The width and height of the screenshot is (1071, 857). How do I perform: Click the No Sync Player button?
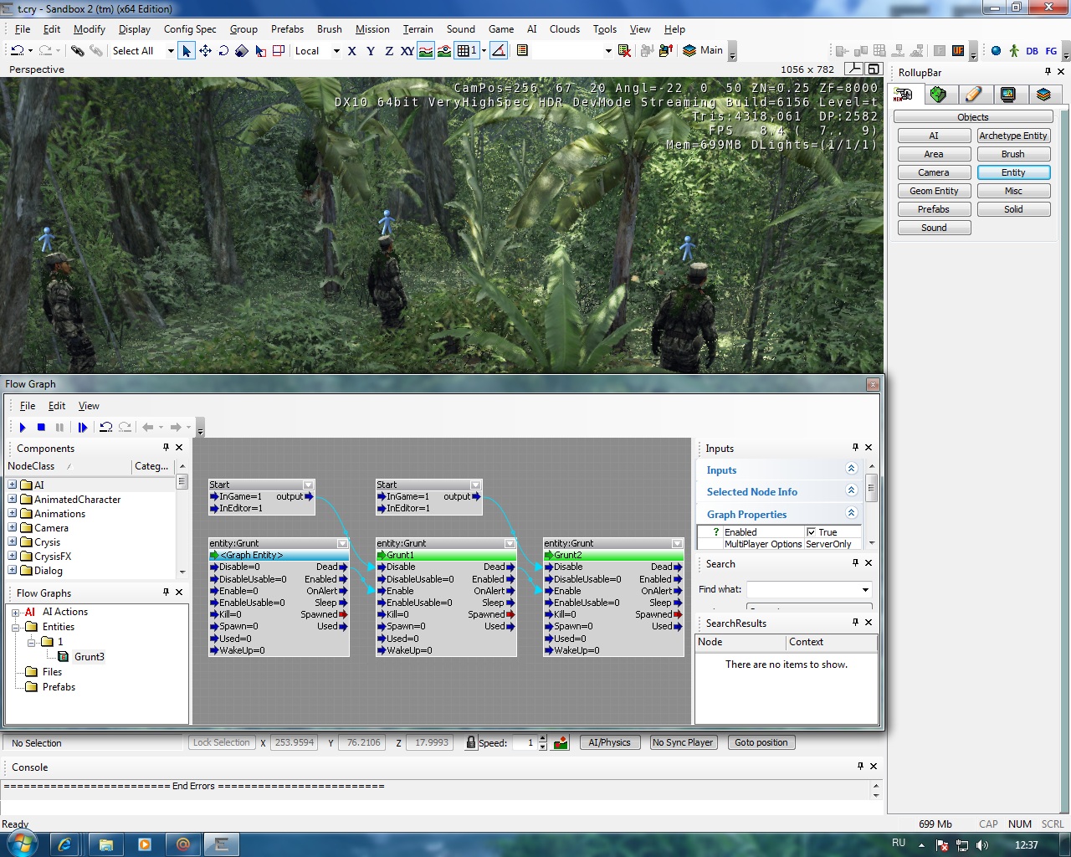coord(683,742)
